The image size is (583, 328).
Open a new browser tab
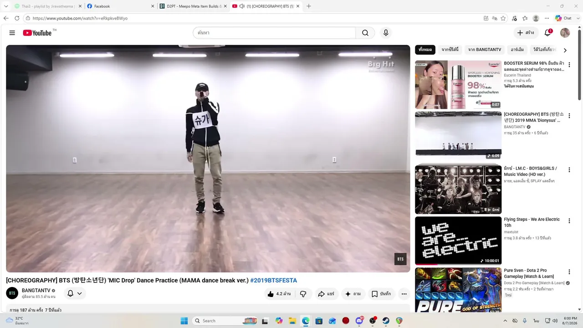(309, 6)
